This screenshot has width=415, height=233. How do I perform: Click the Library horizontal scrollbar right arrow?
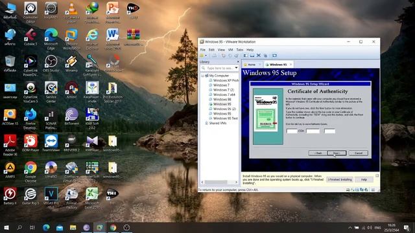click(x=236, y=183)
